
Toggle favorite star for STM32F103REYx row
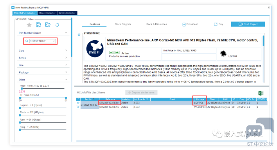coord(78,107)
